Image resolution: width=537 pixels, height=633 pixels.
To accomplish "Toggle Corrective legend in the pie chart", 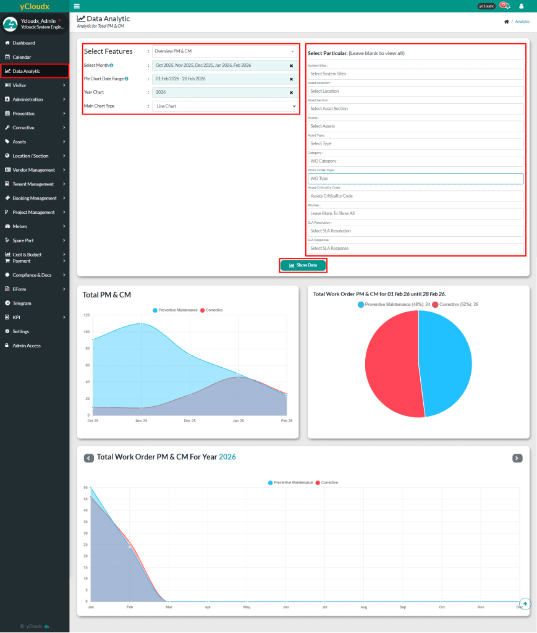I will coord(455,305).
